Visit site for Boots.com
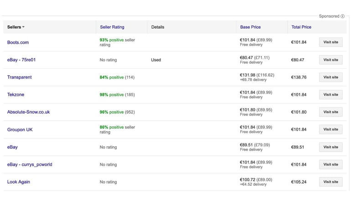Image resolution: width=352 pixels, height=205 pixels. click(x=331, y=42)
